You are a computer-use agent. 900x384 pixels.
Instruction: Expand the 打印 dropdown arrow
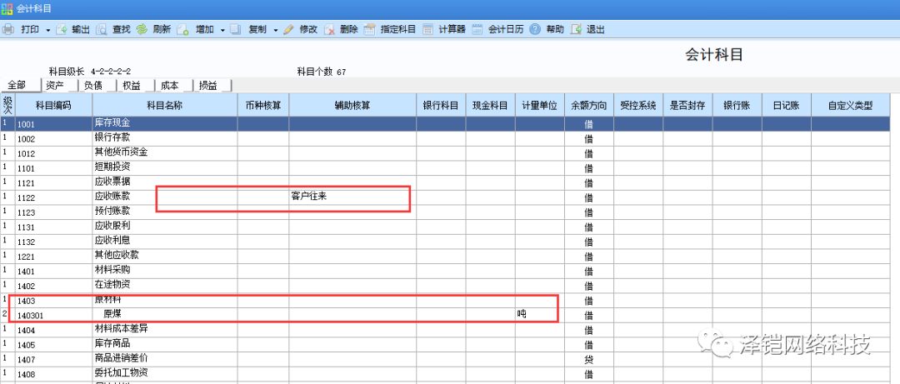(48, 30)
